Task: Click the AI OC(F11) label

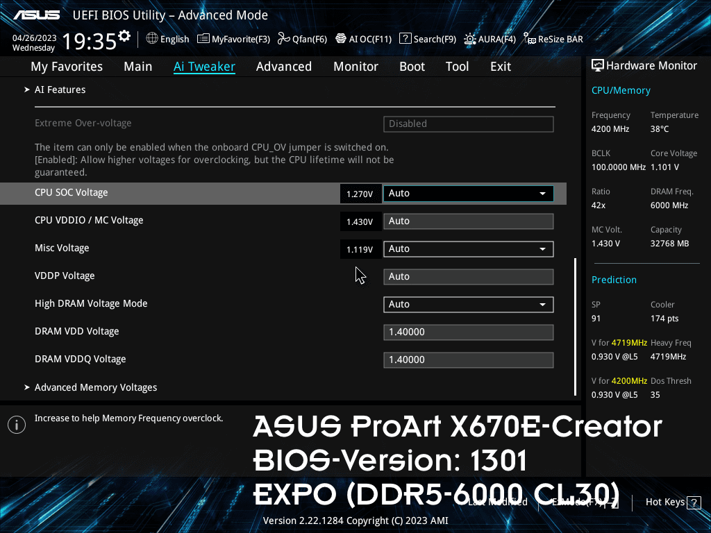Action: [x=370, y=40]
